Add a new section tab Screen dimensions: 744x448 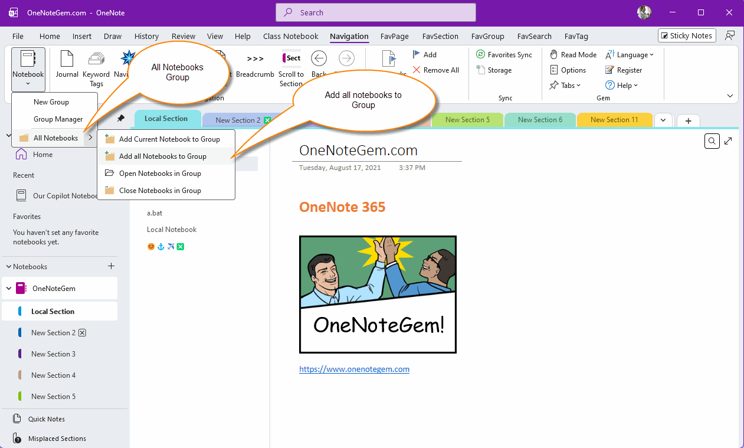(688, 120)
